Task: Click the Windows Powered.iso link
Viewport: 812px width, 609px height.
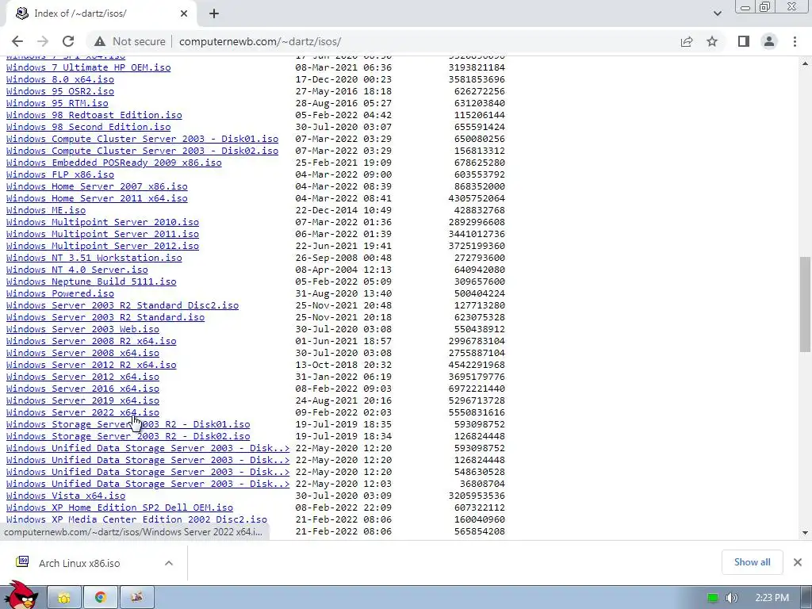Action: [60, 293]
